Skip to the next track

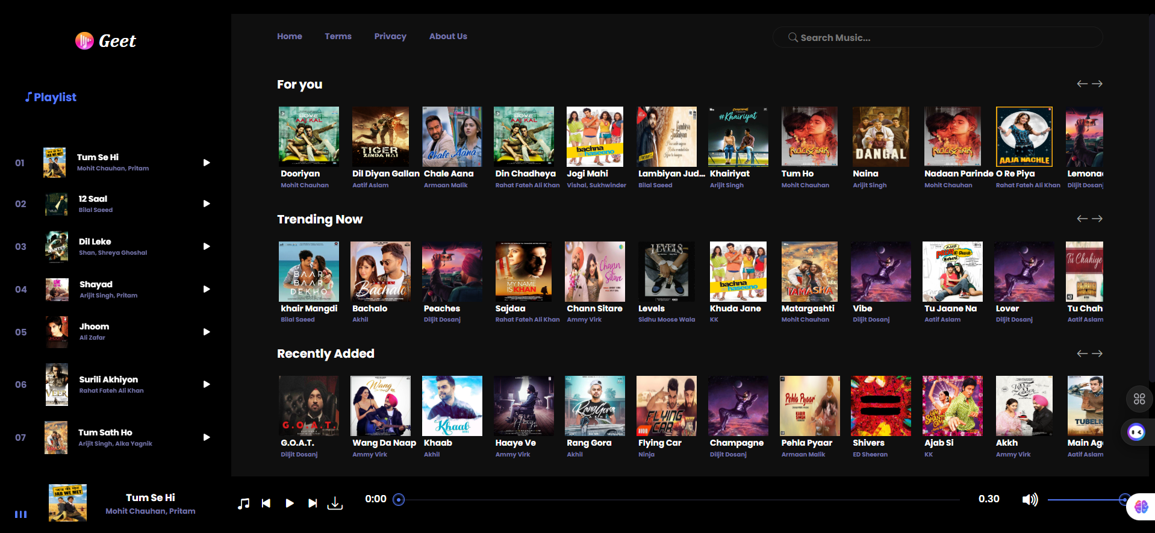pos(313,503)
